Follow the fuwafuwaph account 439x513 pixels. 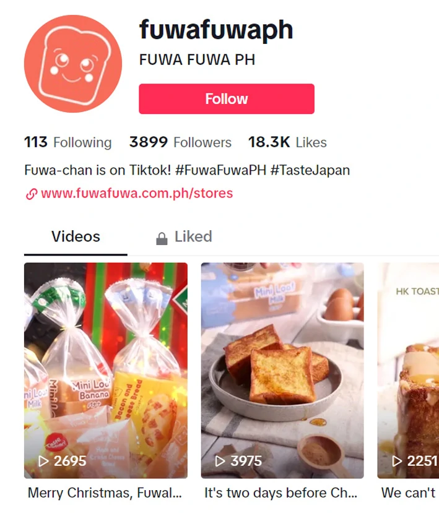pos(227,99)
